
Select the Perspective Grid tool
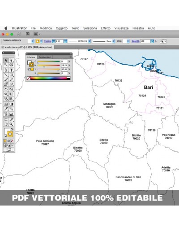[x=11, y=99]
